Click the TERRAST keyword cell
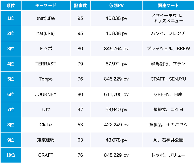The height and width of the screenshot is (164, 195). (x=46, y=64)
